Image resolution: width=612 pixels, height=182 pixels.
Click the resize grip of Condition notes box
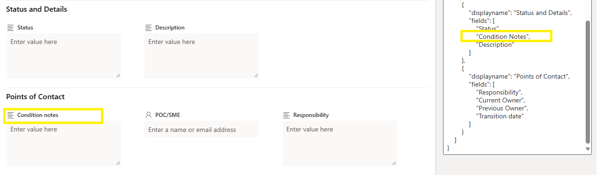coord(118,163)
